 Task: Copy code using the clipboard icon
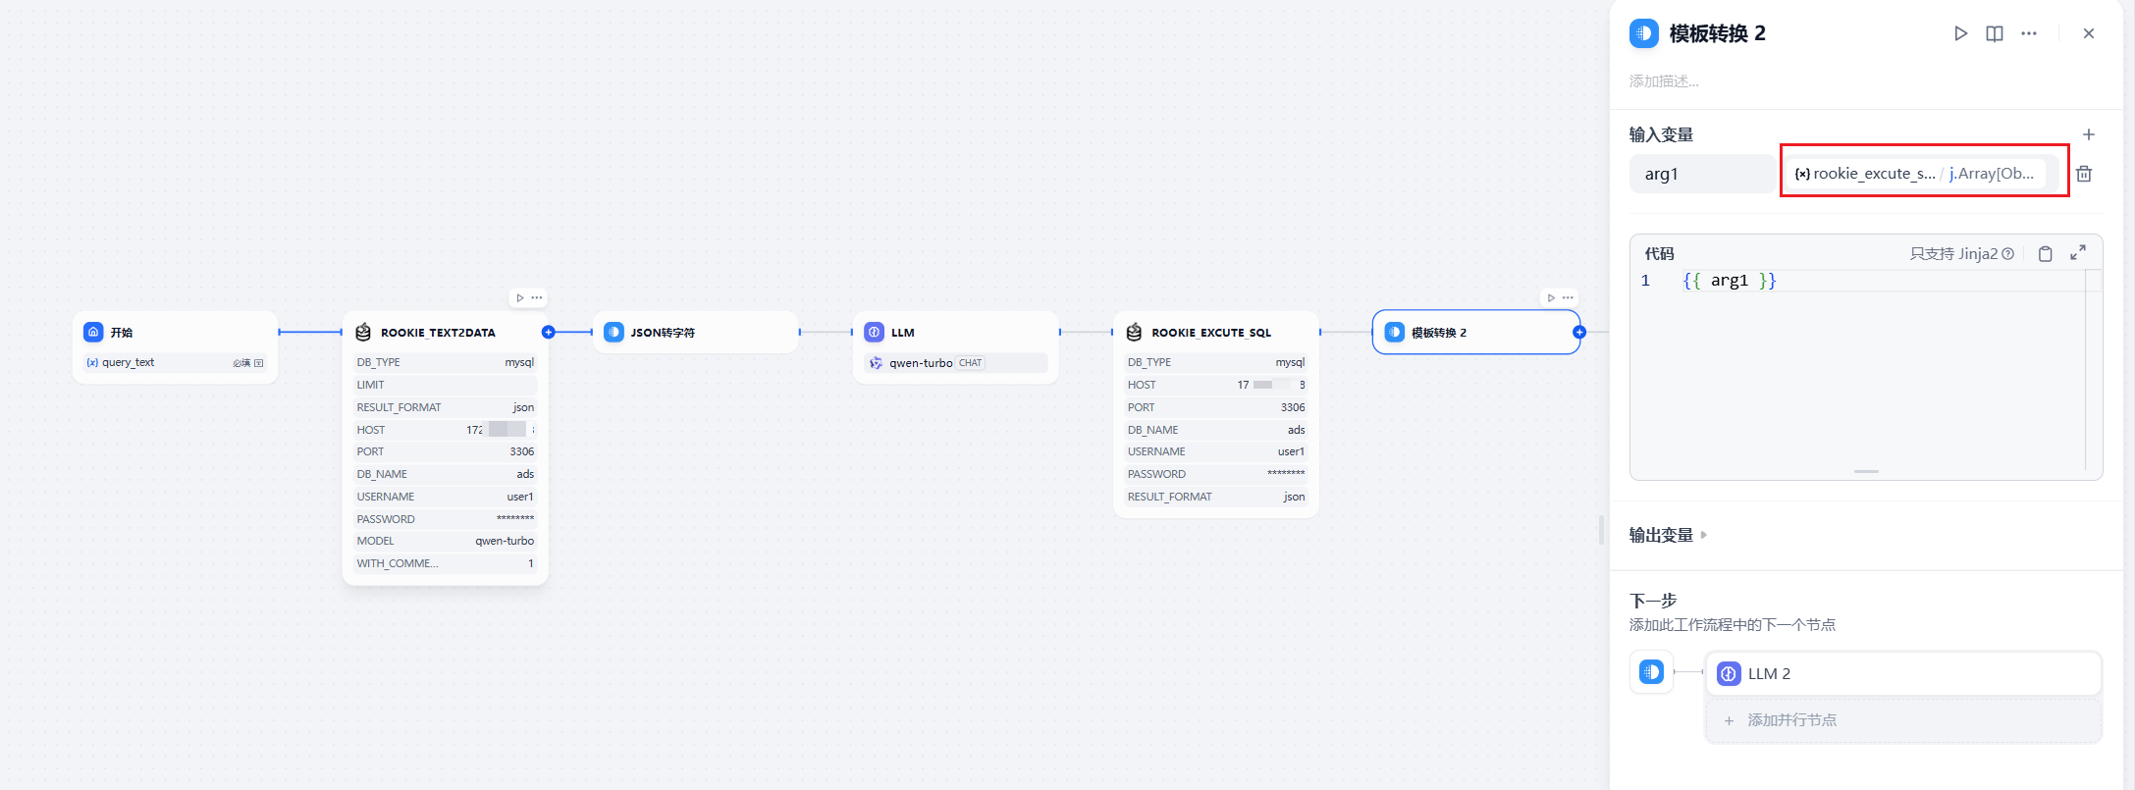(2046, 252)
